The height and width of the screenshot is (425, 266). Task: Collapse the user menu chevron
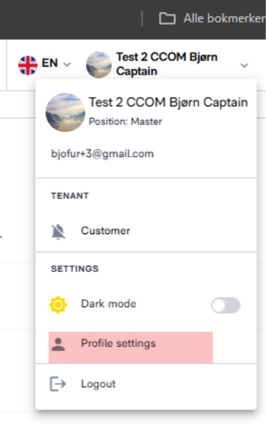point(244,66)
